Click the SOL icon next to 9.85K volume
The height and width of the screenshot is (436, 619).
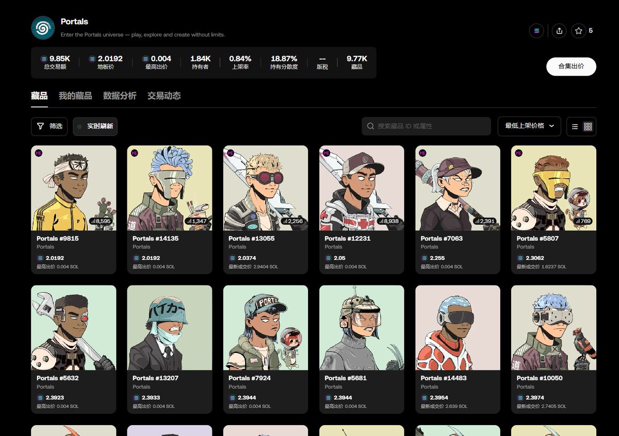[x=44, y=59]
